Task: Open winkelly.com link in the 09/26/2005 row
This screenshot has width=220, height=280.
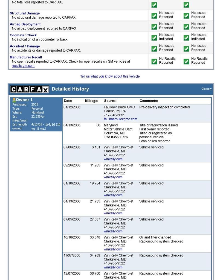Action: [x=113, y=177]
